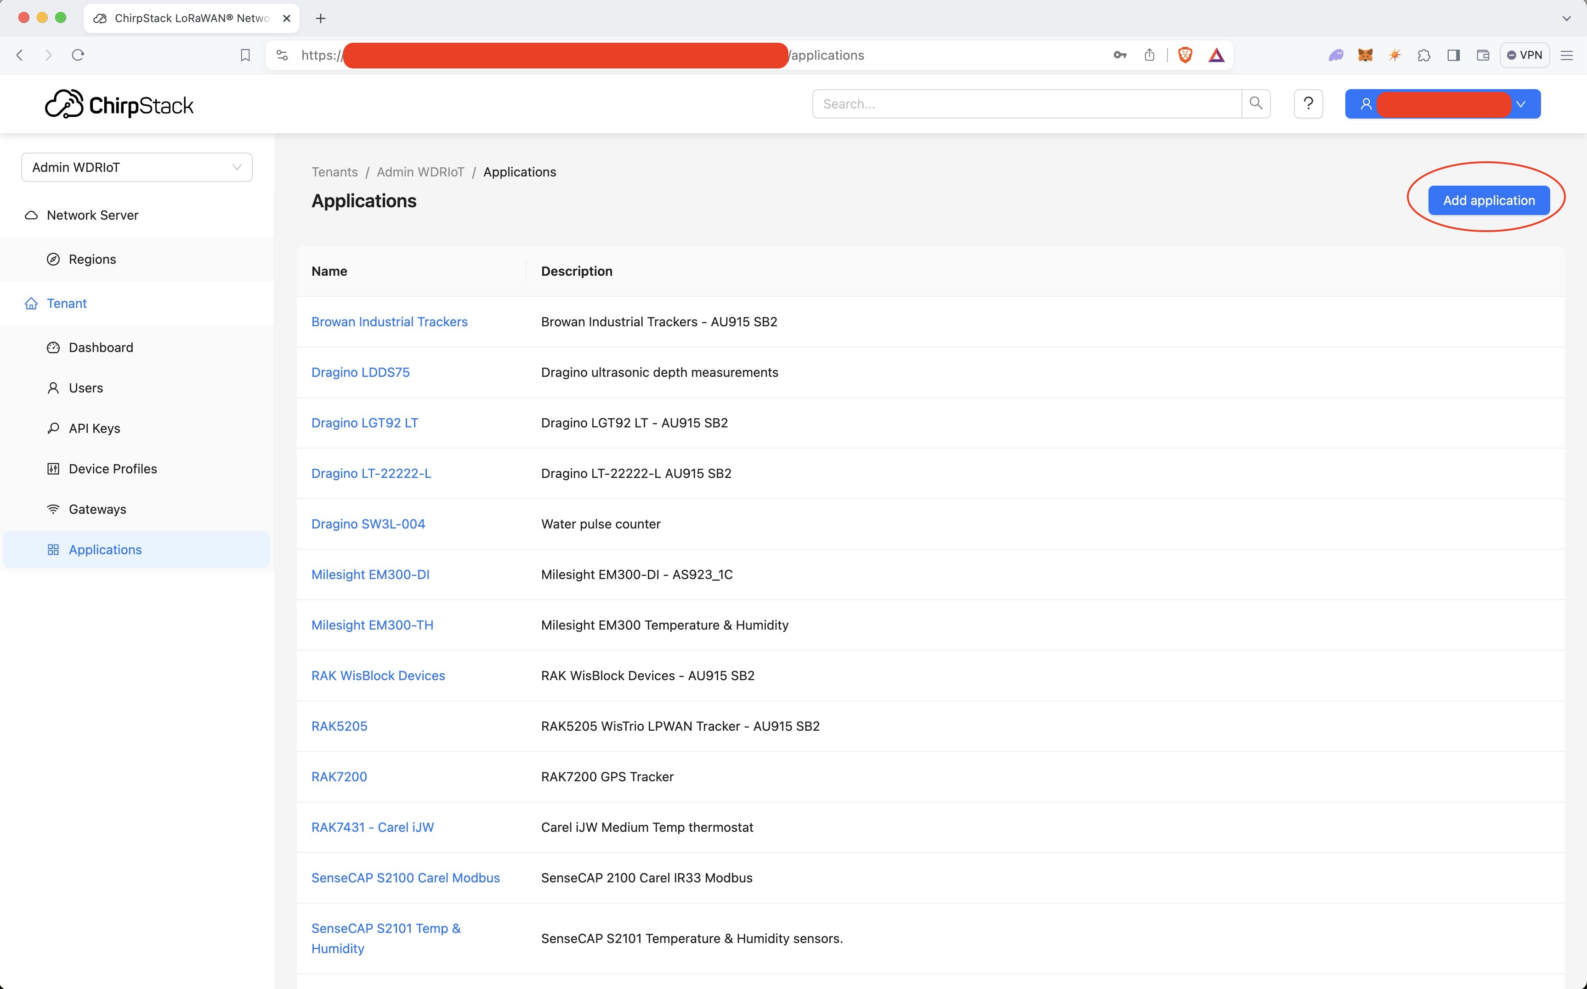Click the search magnifier button
1587x989 pixels.
coord(1255,103)
